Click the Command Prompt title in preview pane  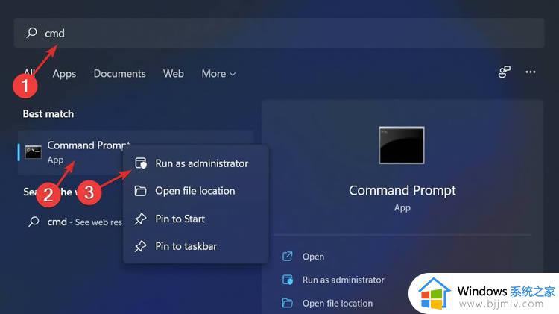(402, 190)
